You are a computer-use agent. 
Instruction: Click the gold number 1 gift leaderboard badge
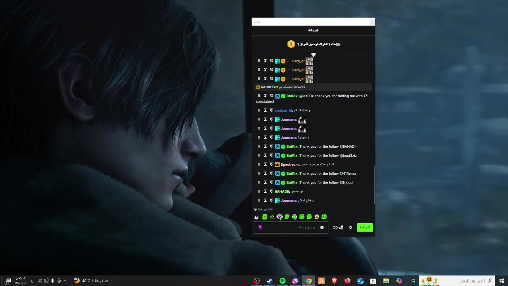tap(291, 44)
